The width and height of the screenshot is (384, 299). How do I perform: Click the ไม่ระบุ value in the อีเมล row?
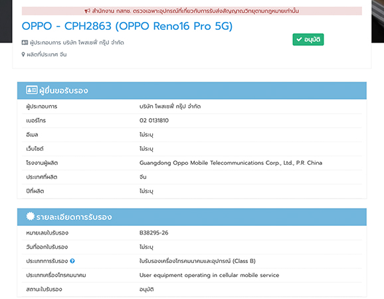pyautogui.click(x=146, y=135)
